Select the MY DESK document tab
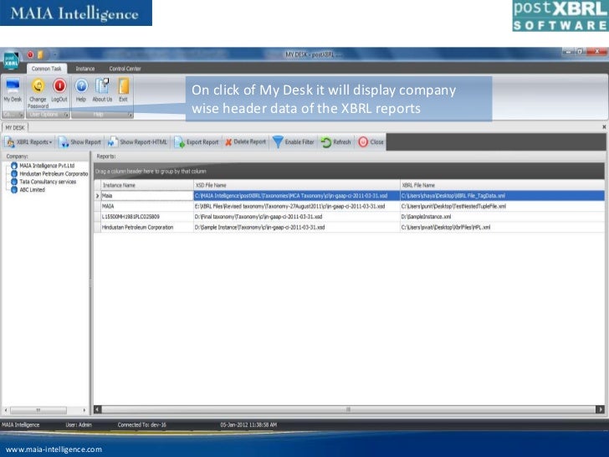This screenshot has height=457, width=609. [15, 127]
